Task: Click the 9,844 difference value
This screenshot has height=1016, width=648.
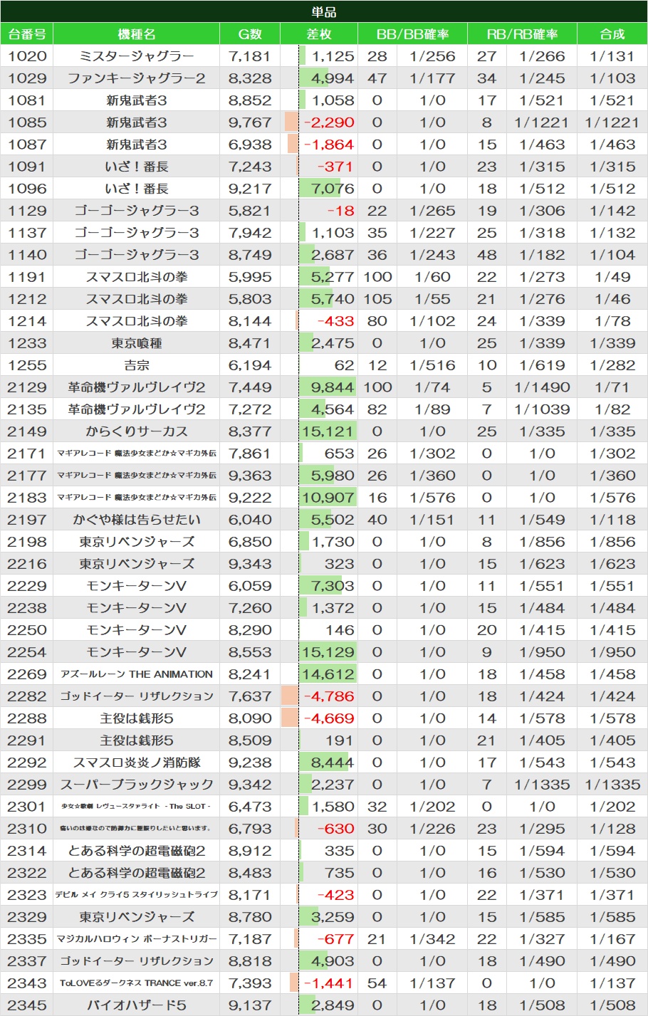Action: click(333, 387)
